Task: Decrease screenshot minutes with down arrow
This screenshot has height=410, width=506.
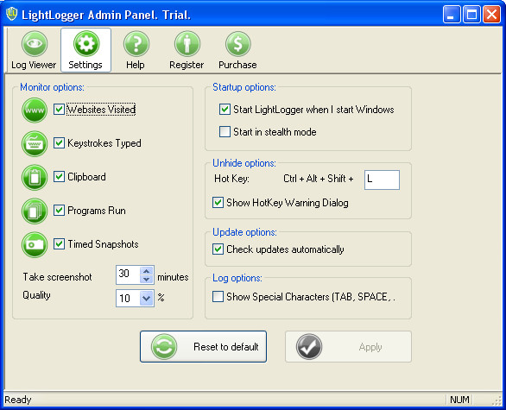Action: point(147,279)
